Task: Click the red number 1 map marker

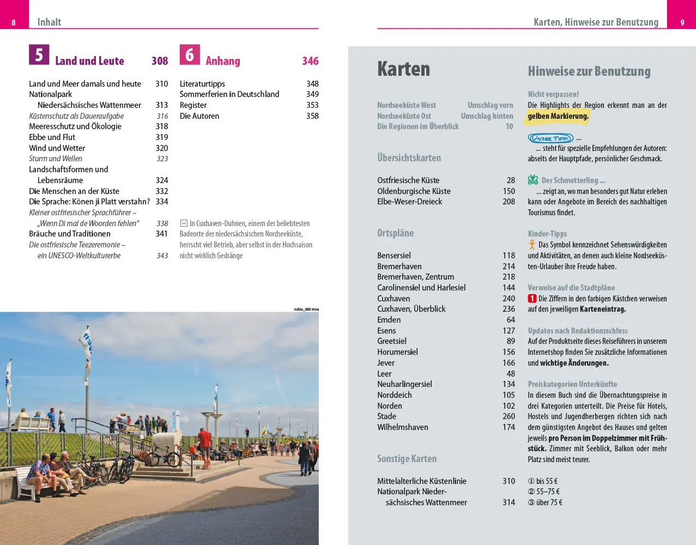Action: [532, 299]
